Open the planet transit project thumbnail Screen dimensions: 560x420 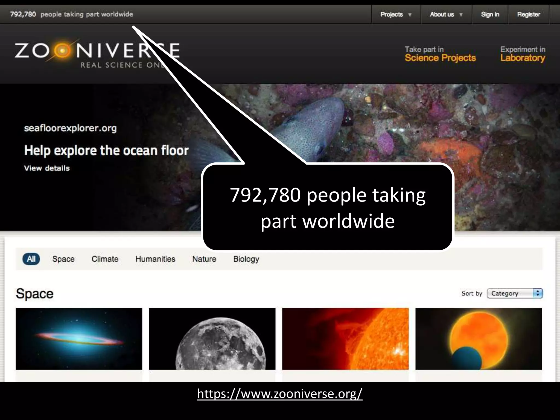(478, 339)
